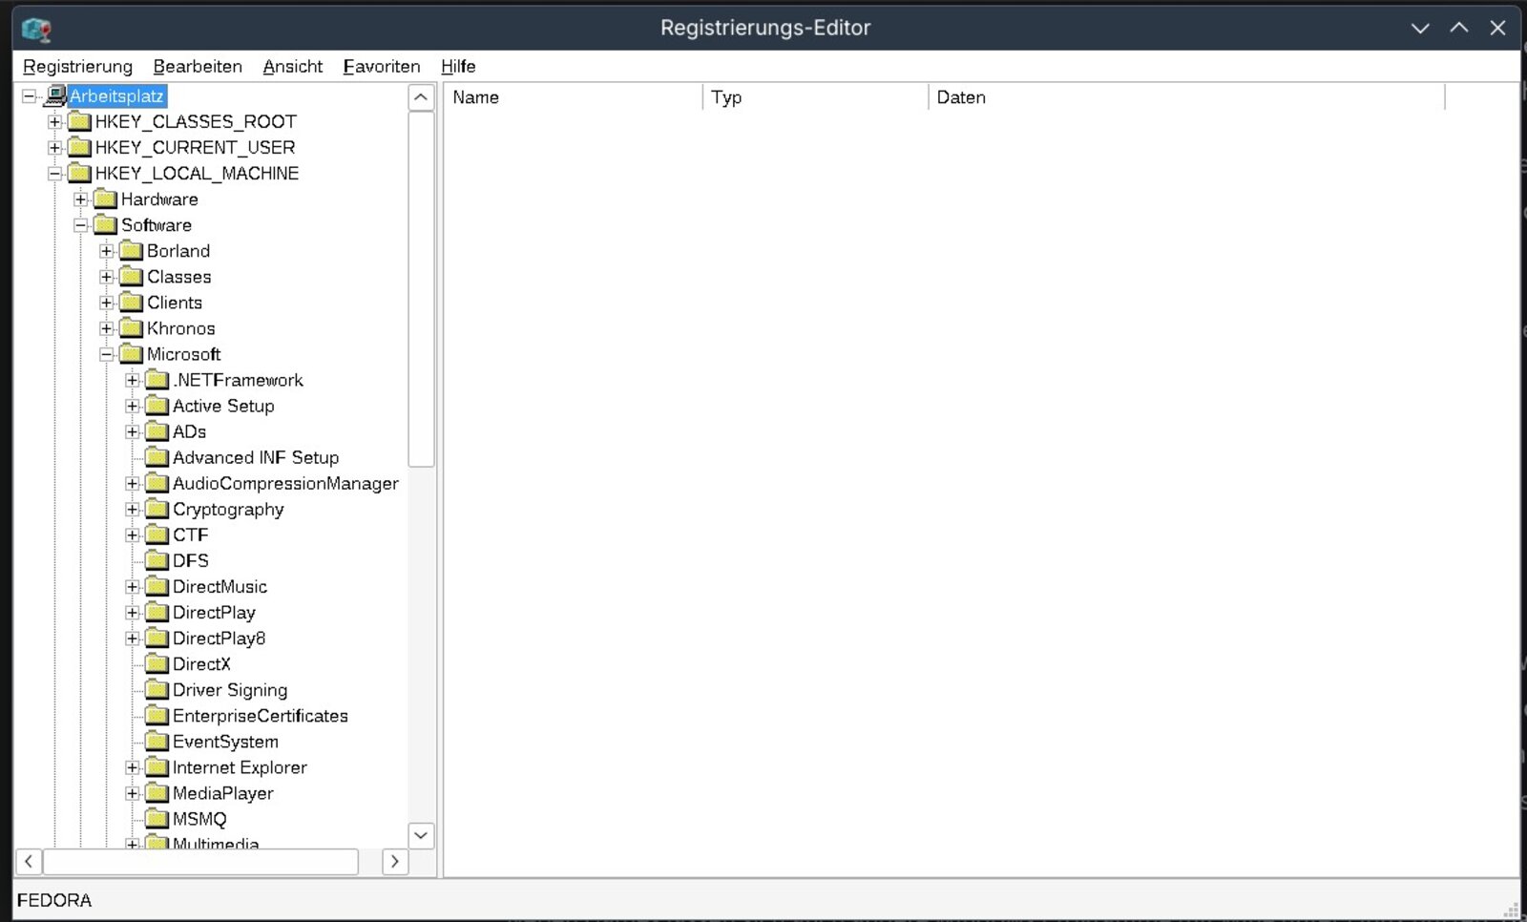The image size is (1527, 922).
Task: Click the DirectX folder icon
Action: tap(157, 664)
